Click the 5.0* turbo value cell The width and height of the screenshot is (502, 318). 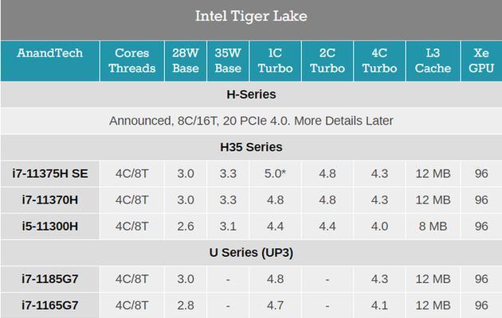275,173
